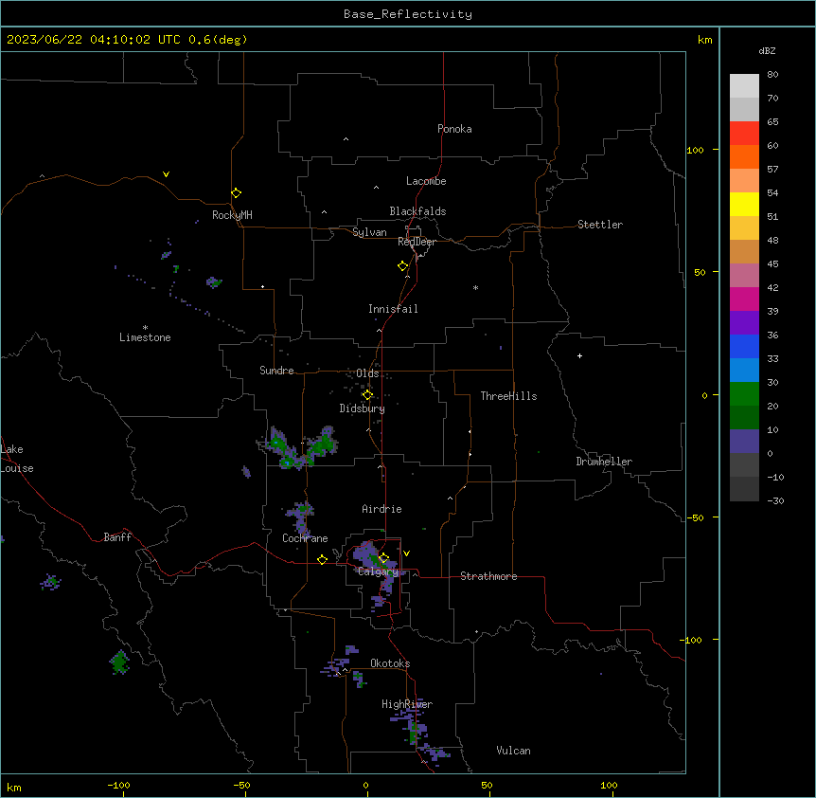Screen dimensions: 816x798
Task: Click the 10 dBZ purple swatch
Action: point(744,442)
